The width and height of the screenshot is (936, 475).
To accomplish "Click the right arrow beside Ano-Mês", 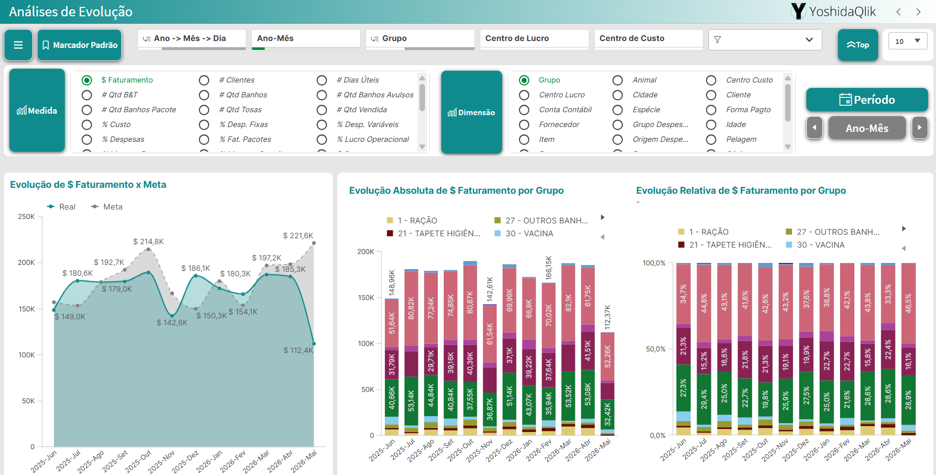I will coord(919,128).
